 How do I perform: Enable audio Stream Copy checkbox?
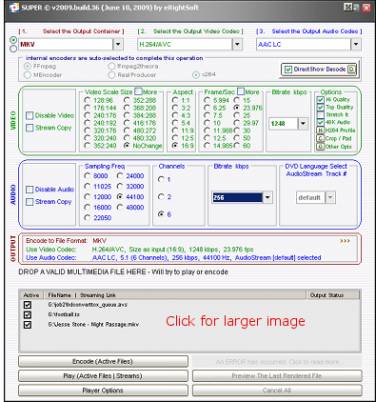30,202
